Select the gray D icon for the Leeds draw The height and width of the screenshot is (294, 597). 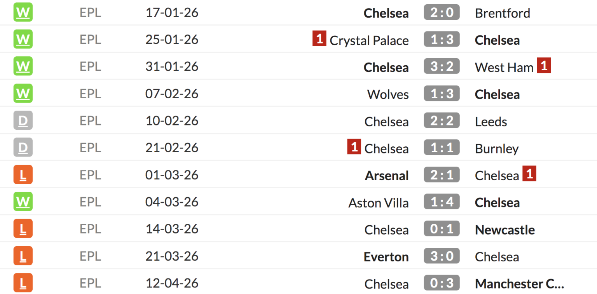tap(23, 120)
